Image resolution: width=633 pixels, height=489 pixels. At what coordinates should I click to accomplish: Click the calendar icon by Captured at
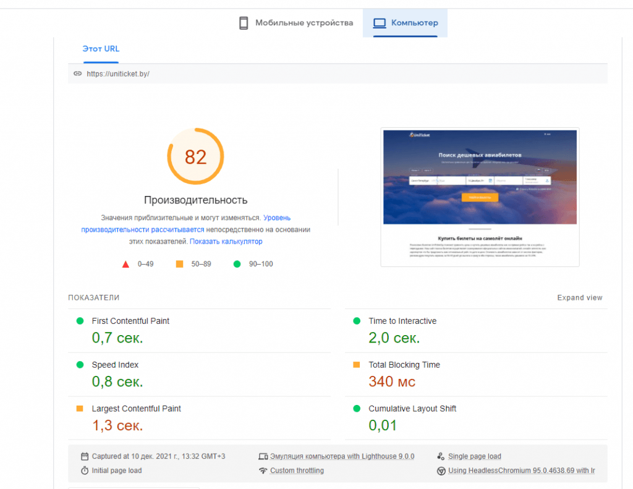click(84, 456)
